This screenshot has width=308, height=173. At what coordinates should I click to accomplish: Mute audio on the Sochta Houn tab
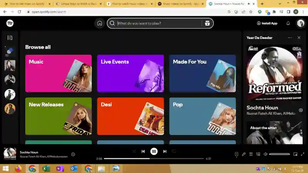pos(249,4)
